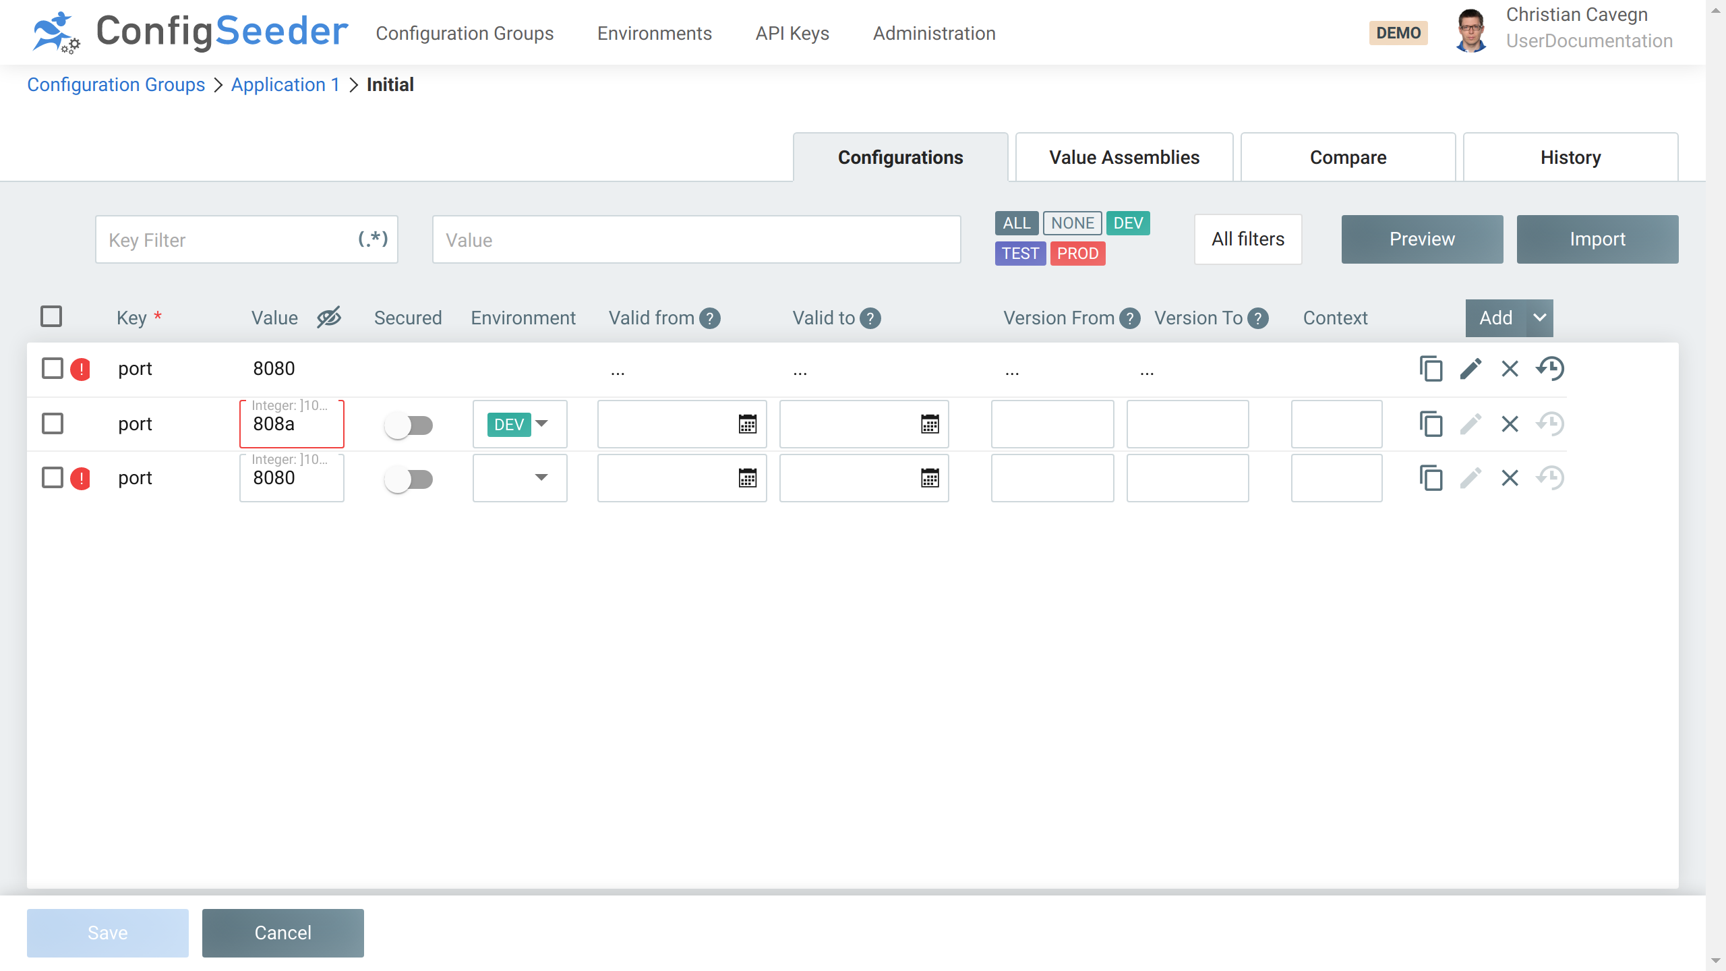
Task: Select the PROD environment filter chip
Action: point(1077,254)
